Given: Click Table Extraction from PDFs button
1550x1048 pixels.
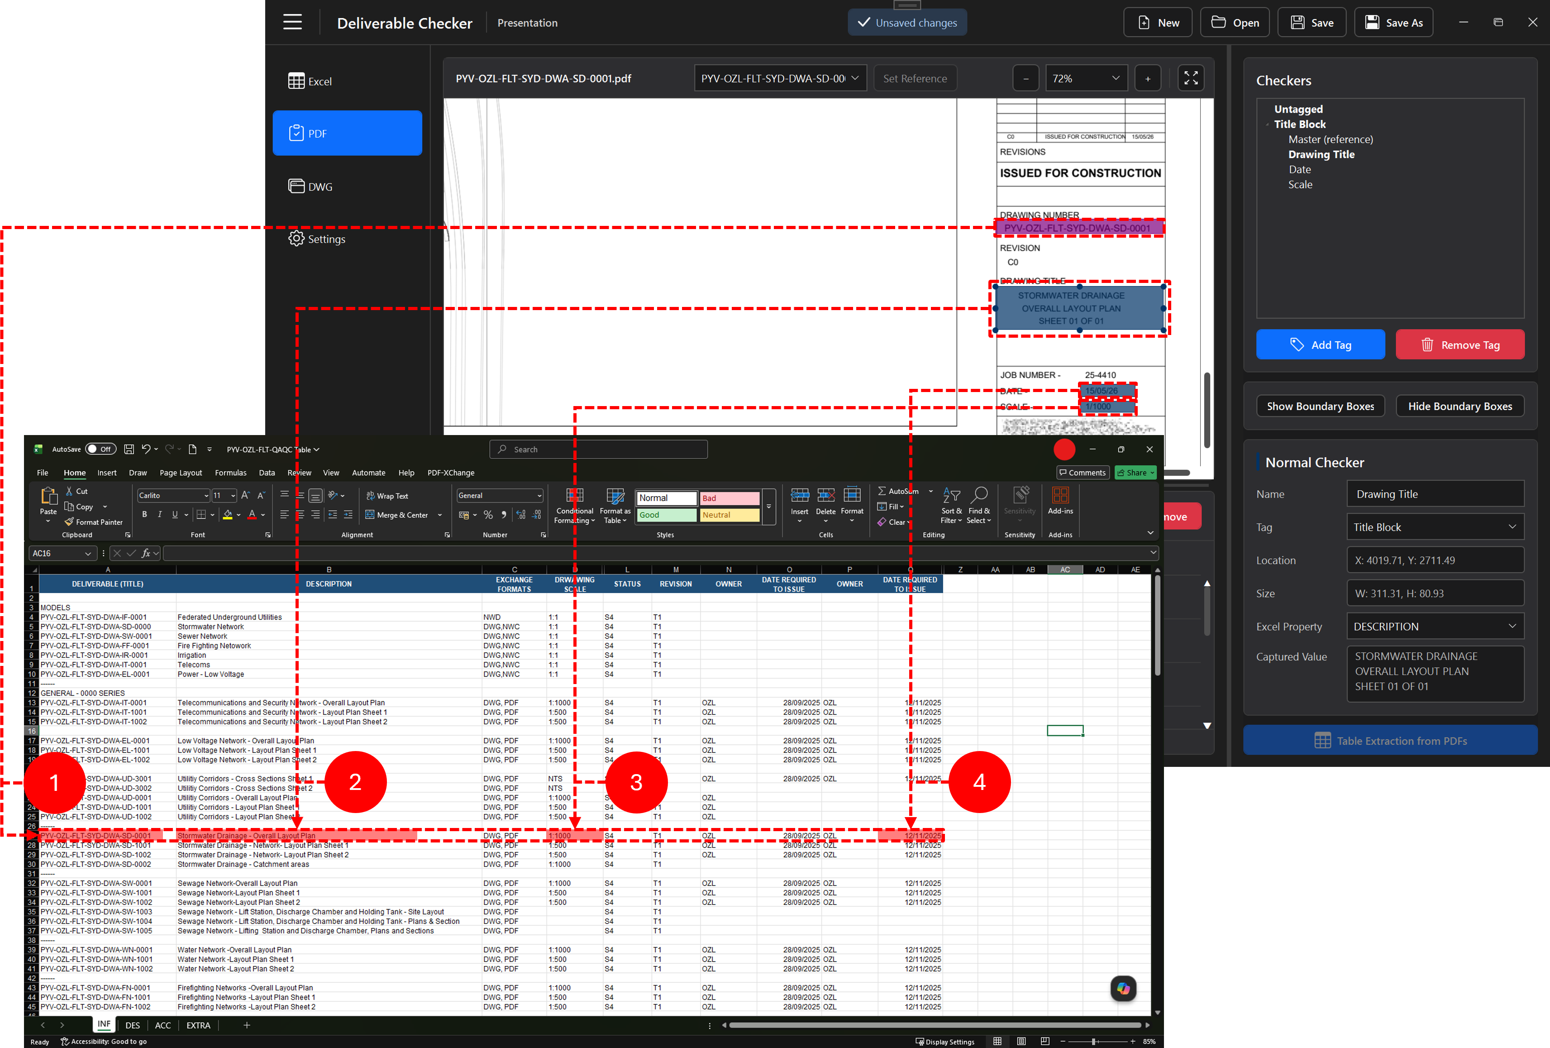Looking at the screenshot, I should click(x=1390, y=741).
